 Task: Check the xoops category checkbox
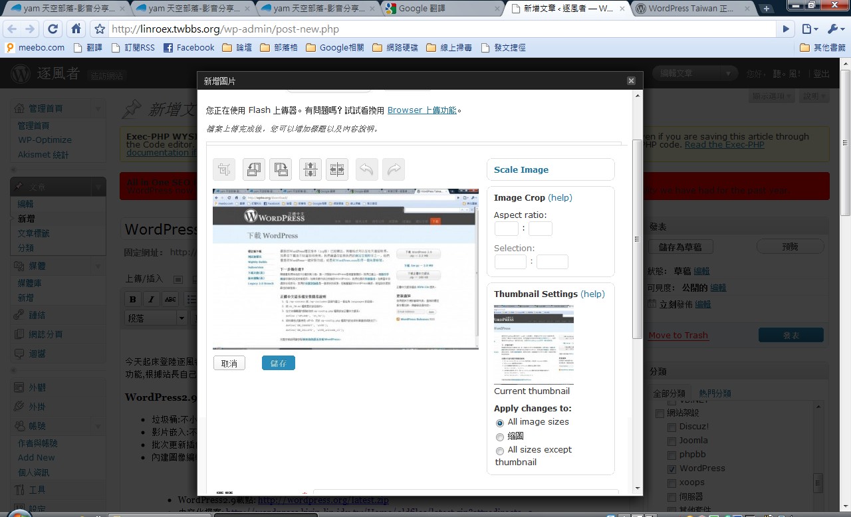click(x=671, y=483)
